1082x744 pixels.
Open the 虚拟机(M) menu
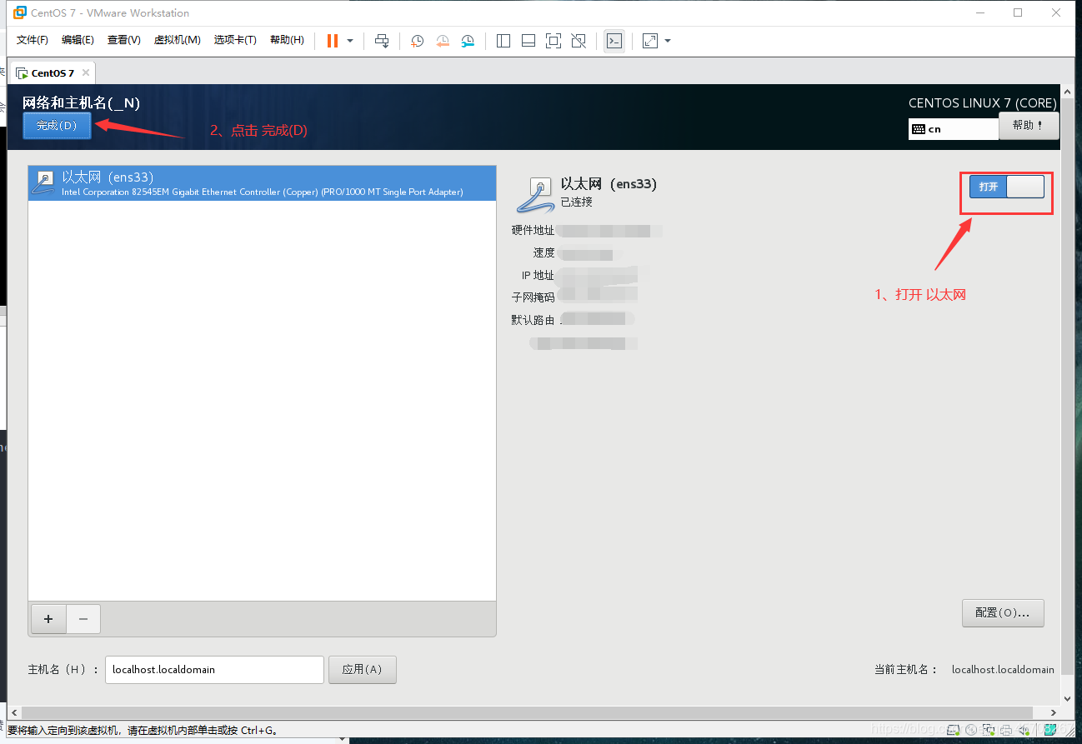click(177, 40)
